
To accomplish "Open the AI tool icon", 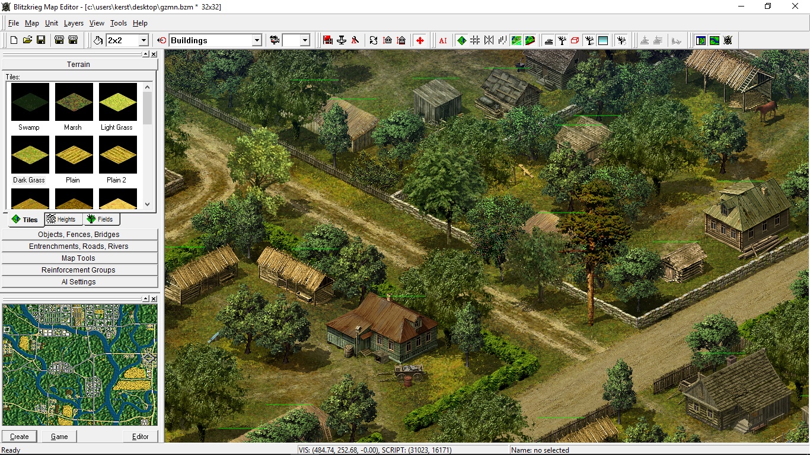I will (x=443, y=40).
